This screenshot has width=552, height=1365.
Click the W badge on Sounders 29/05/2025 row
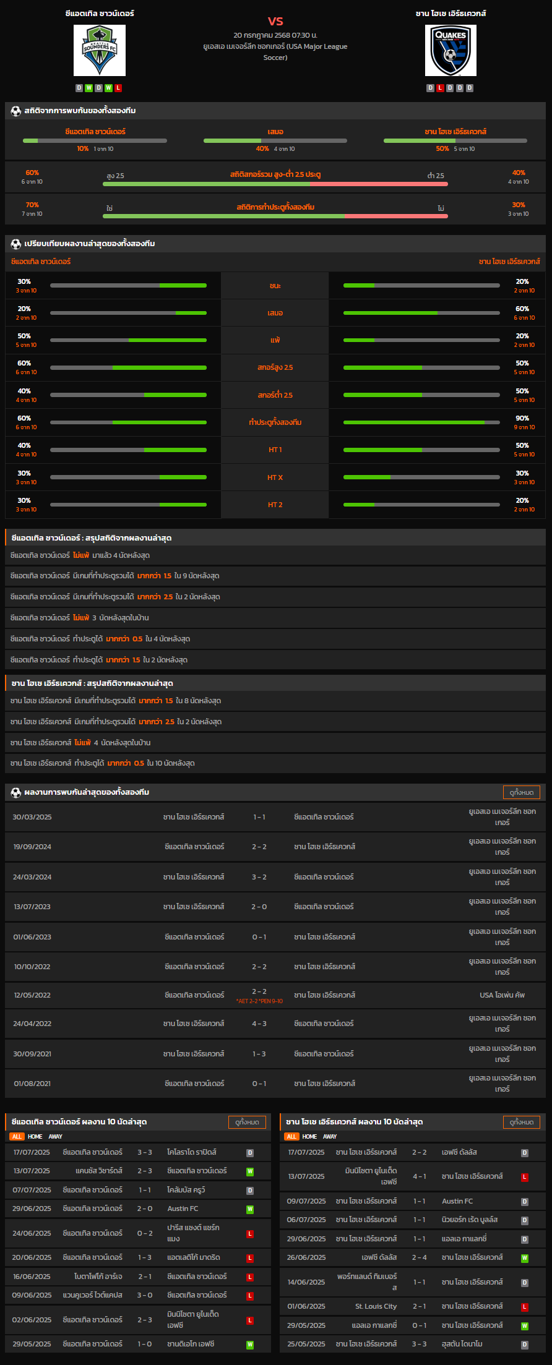coord(250,1345)
